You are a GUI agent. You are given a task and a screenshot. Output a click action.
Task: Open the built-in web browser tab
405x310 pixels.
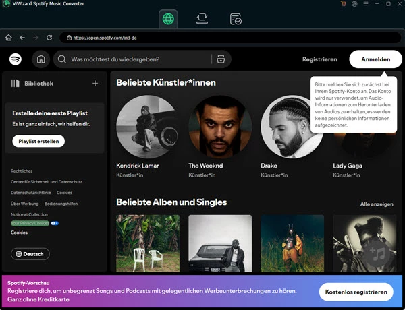click(167, 19)
